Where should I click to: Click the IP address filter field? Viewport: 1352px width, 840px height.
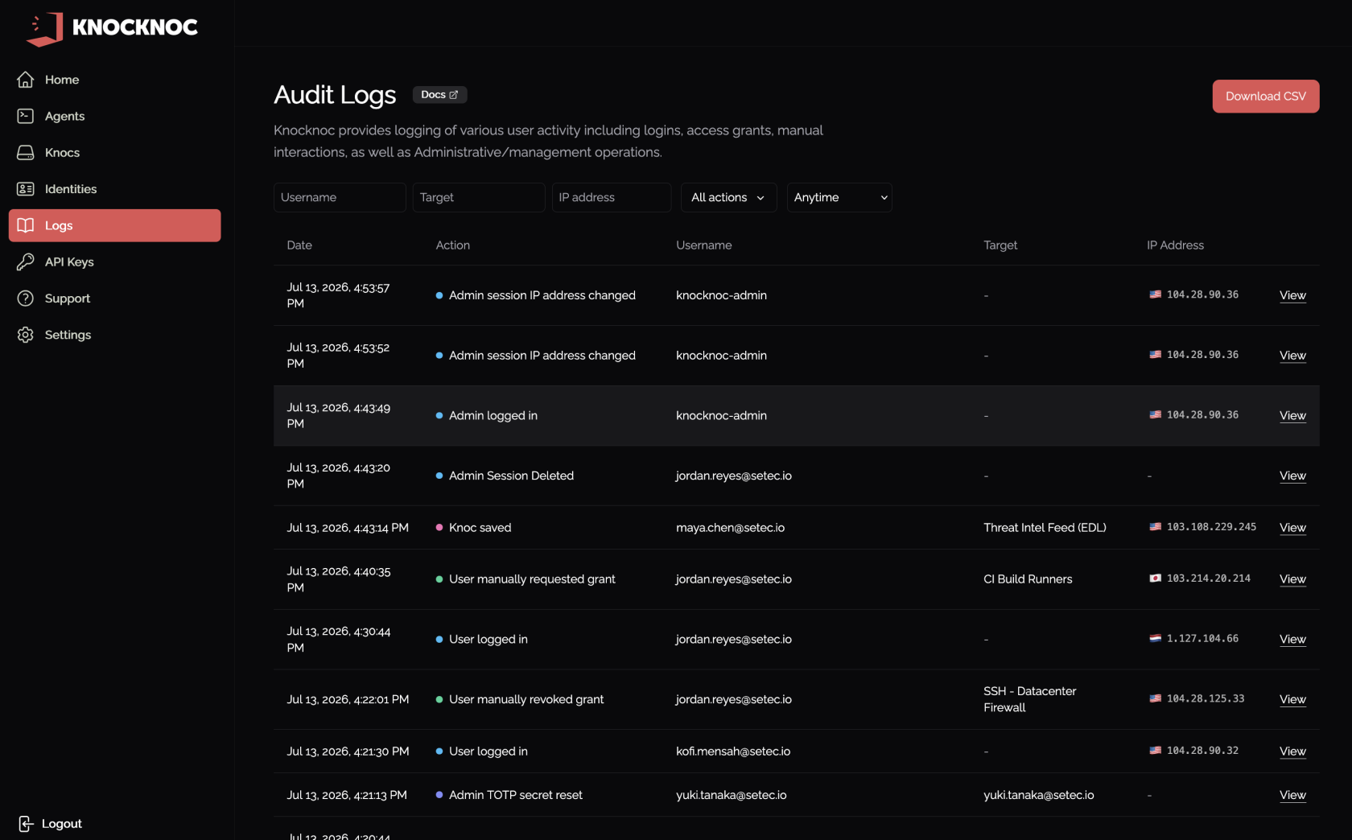(x=612, y=197)
